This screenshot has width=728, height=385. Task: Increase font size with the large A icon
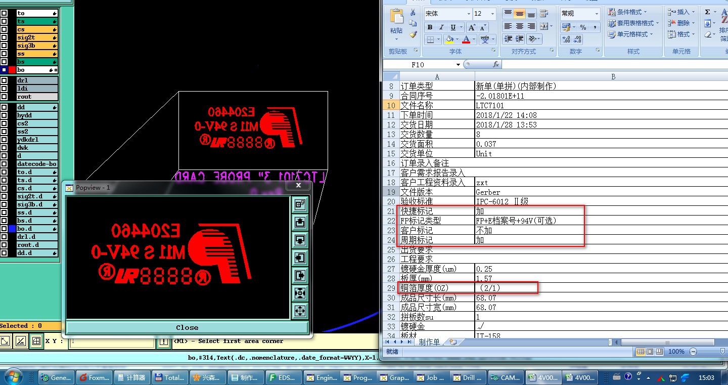point(471,27)
